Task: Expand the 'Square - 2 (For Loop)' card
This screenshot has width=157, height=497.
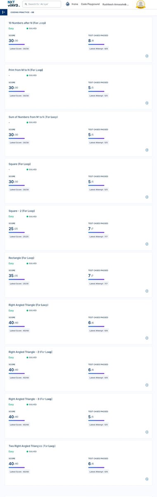Action: [x=147, y=244]
